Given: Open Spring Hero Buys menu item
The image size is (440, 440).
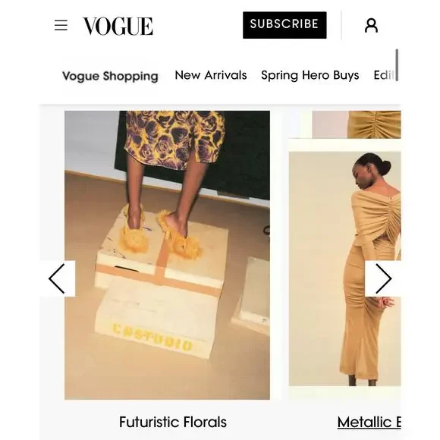Looking at the screenshot, I should click(x=310, y=75).
